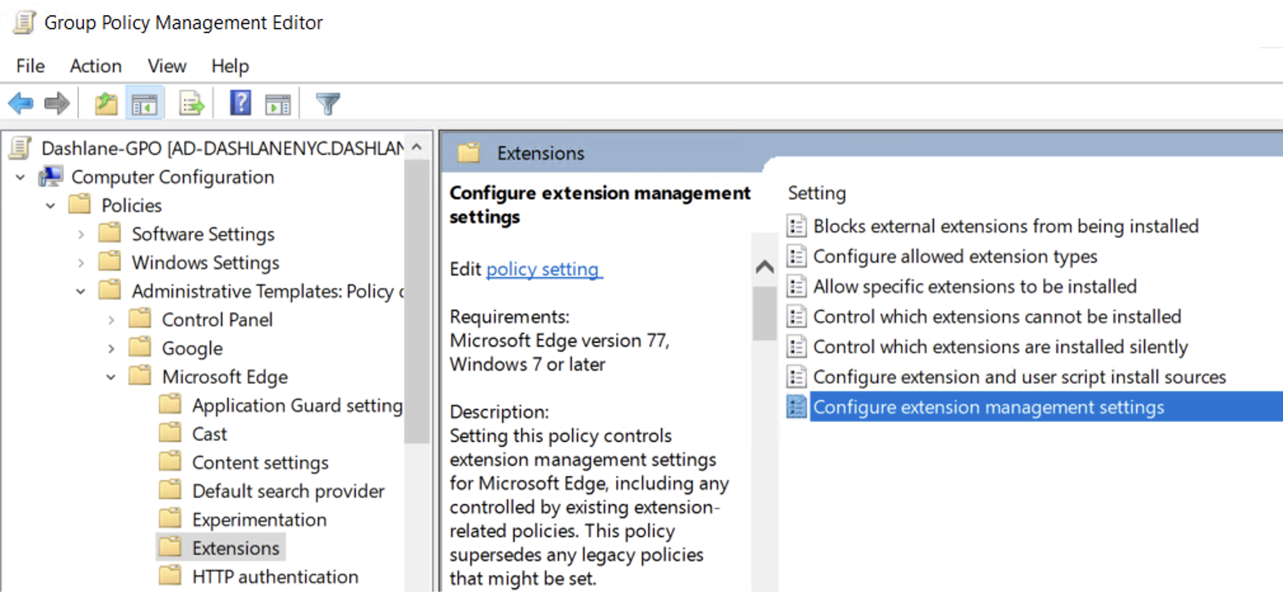The image size is (1283, 593).
Task: Click the Back arrow toolbar icon
Action: pyautogui.click(x=21, y=103)
